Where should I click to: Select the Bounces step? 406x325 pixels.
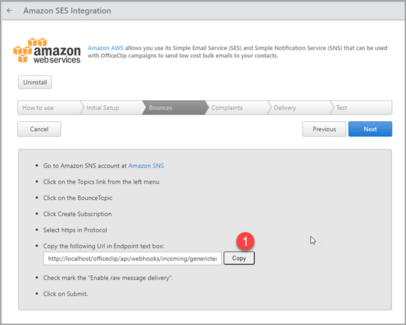click(174, 108)
